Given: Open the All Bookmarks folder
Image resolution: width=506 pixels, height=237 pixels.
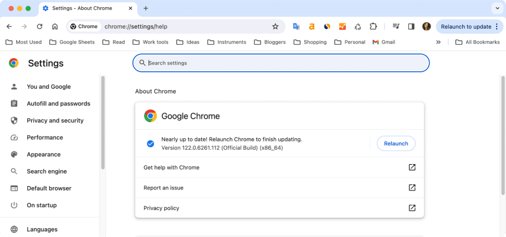Looking at the screenshot, I should pos(477,42).
